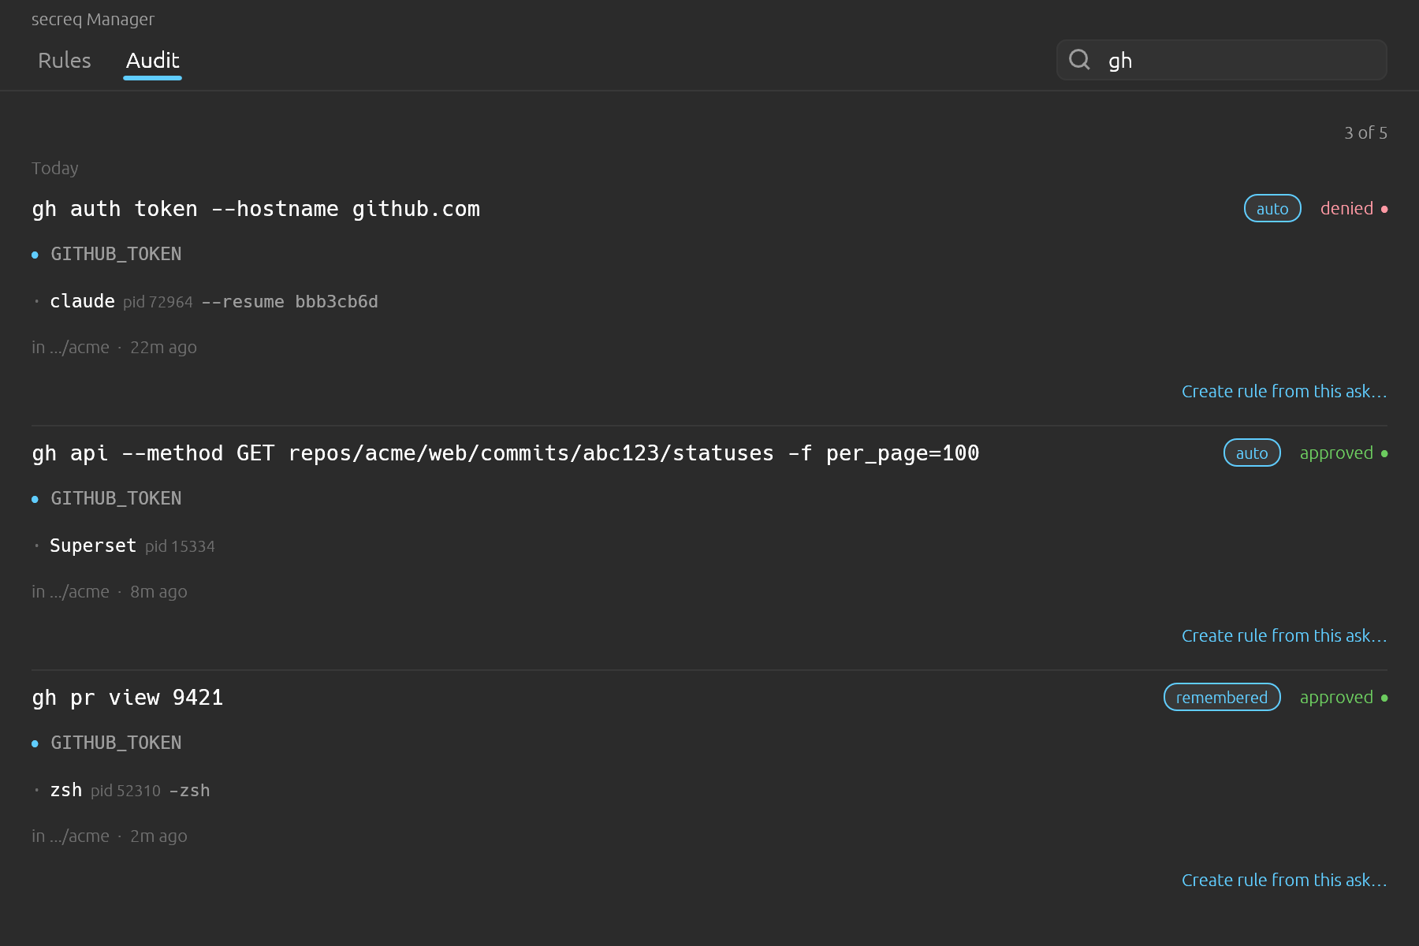Click the remembered badge on gh pr view

(x=1222, y=698)
